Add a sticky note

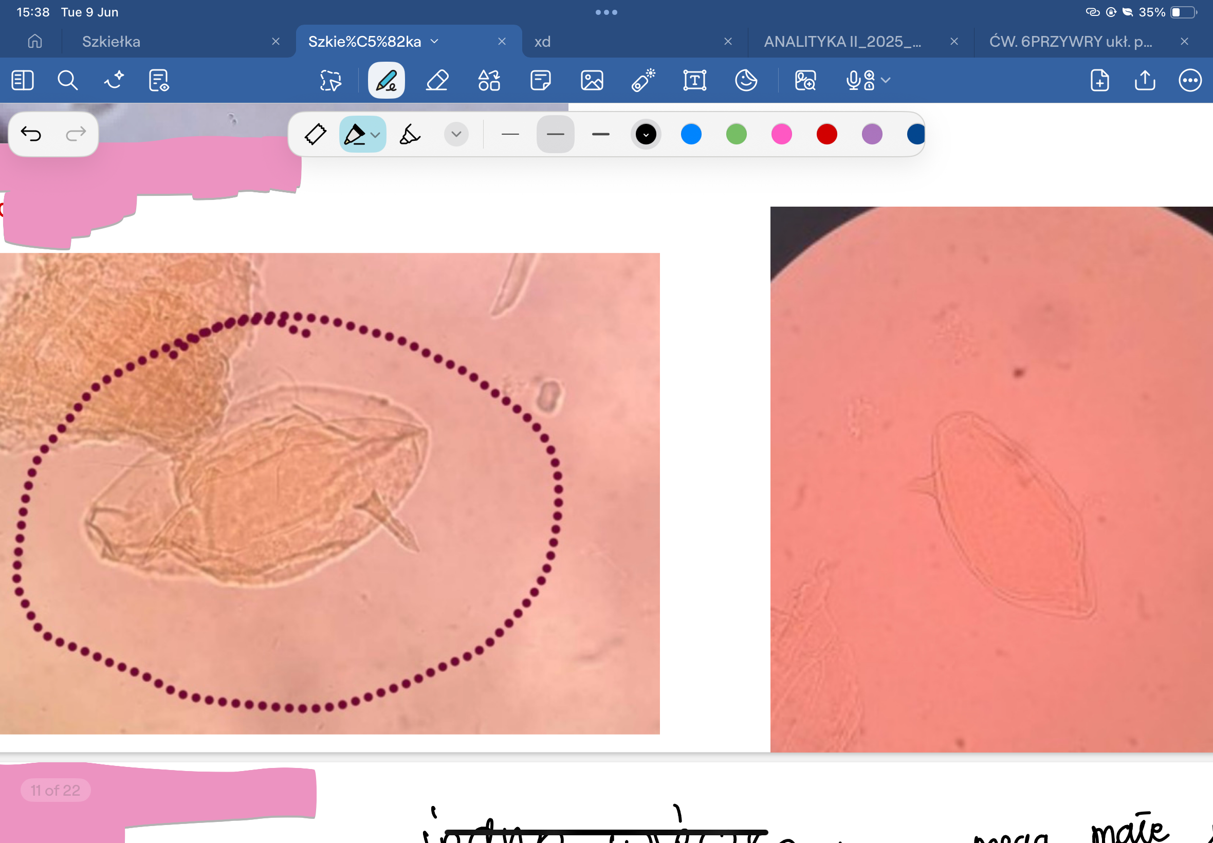540,80
